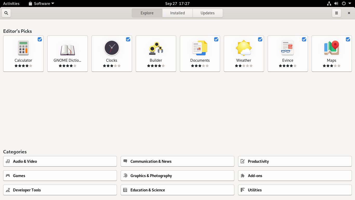Image resolution: width=355 pixels, height=200 pixels.
Task: Open the GNOME Dictionary book icon
Action: [68, 50]
